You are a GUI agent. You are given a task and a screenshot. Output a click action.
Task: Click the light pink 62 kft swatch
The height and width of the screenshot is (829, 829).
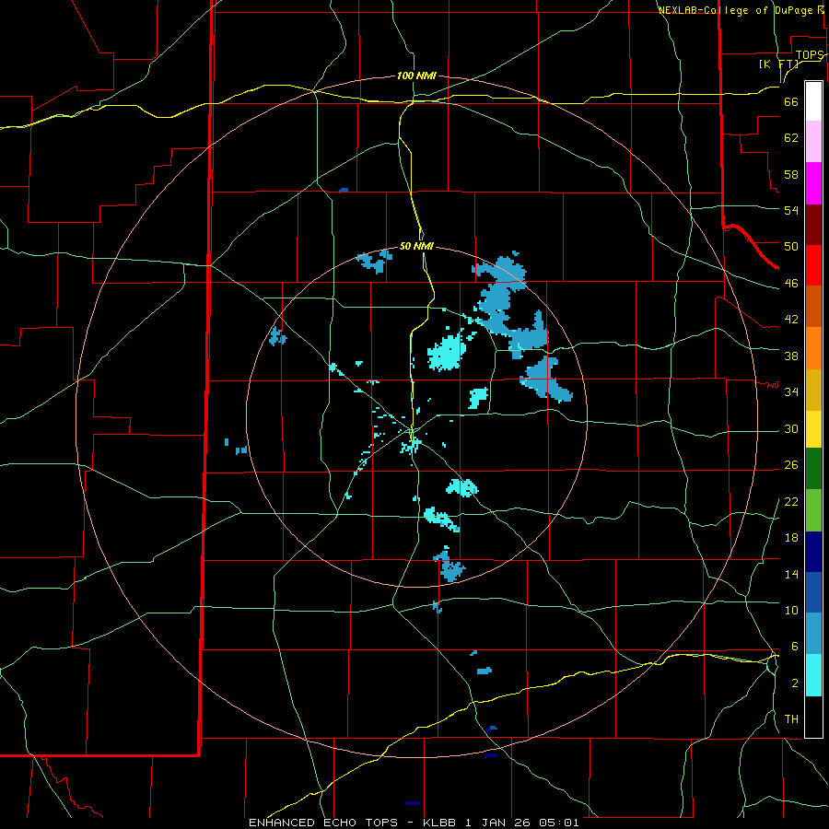[813, 142]
